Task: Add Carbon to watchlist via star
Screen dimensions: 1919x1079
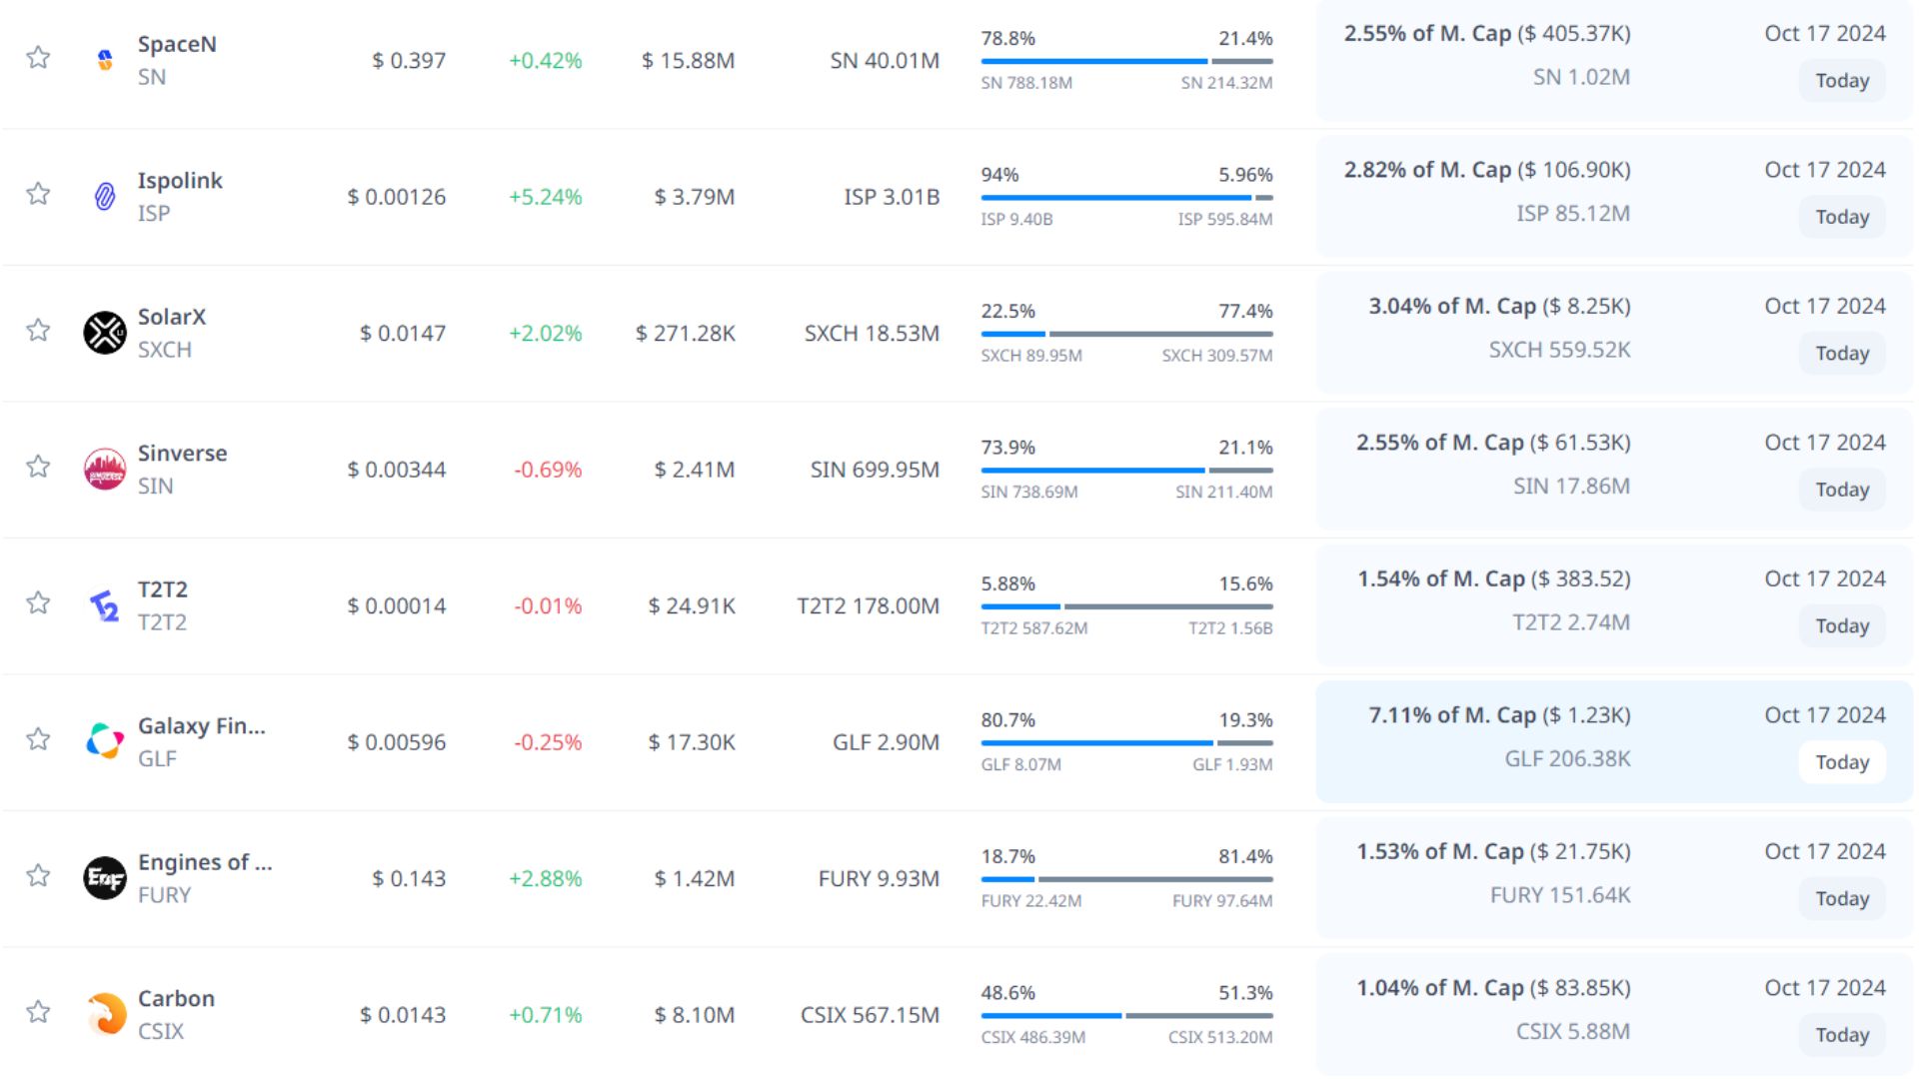Action: 38,1011
